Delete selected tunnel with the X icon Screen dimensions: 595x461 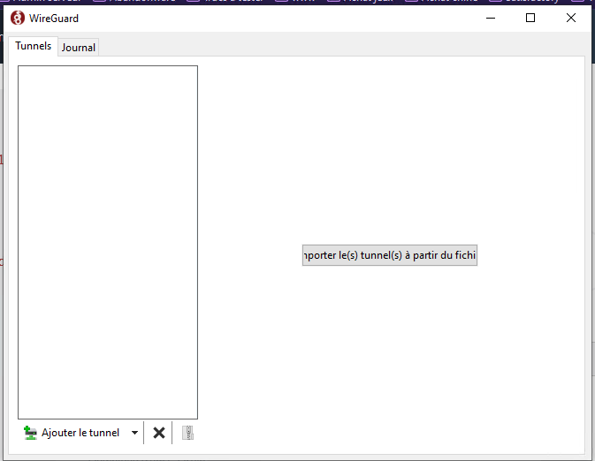click(159, 433)
